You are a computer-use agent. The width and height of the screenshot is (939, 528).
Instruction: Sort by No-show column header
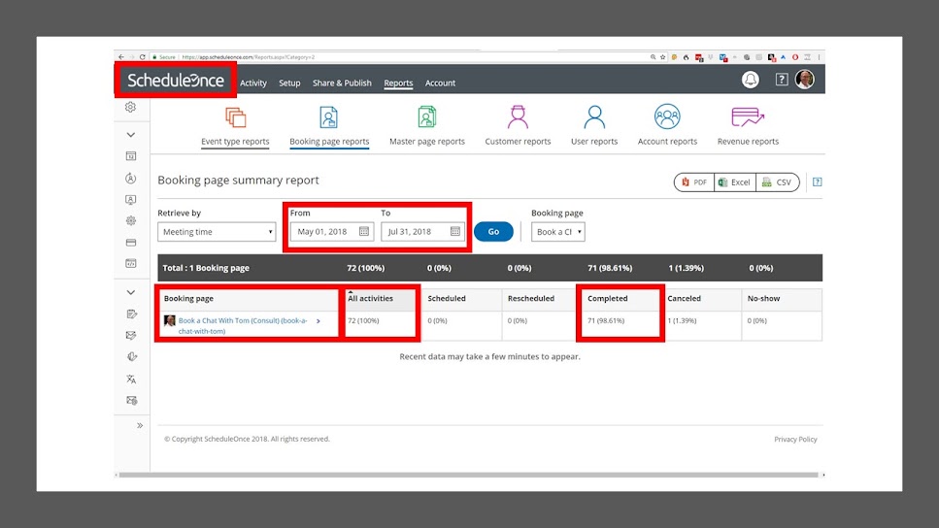coord(763,298)
